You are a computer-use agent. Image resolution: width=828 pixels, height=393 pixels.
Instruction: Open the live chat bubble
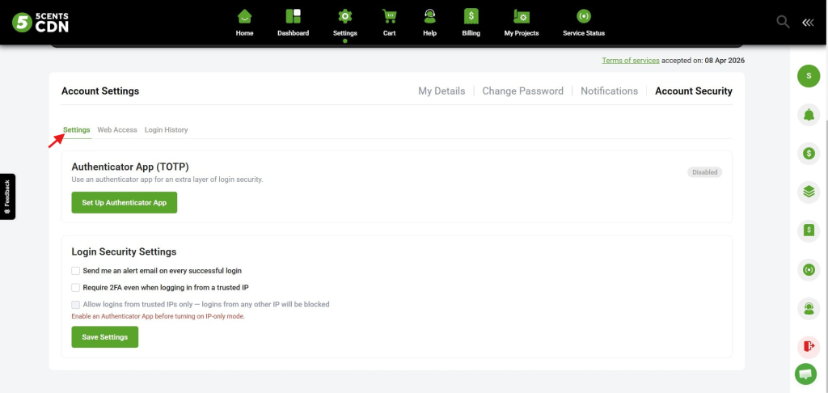pyautogui.click(x=805, y=374)
